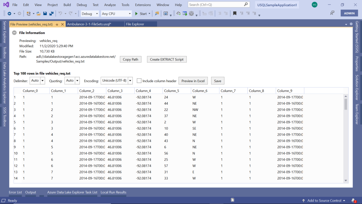Collapse the File Information section

click(14, 33)
